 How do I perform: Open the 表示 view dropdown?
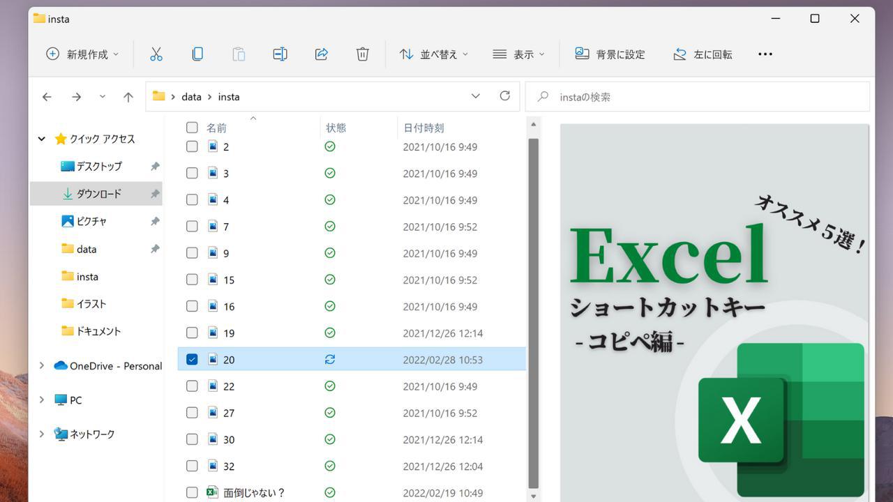click(x=518, y=54)
